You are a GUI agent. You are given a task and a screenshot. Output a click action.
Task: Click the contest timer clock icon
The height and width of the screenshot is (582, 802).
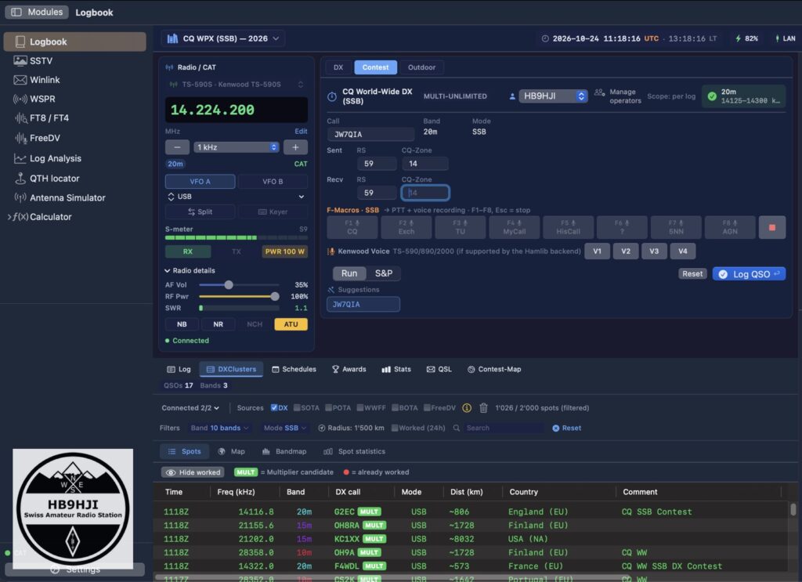point(332,96)
